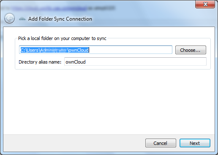Click the ownCloud cloud logo icon
The height and width of the screenshot is (155, 218).
click(22, 19)
